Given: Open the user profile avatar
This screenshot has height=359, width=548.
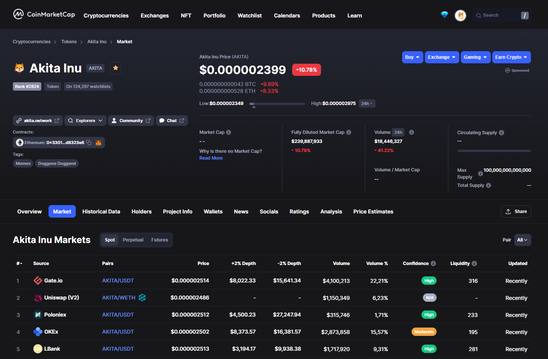Looking at the screenshot, I should click(460, 16).
